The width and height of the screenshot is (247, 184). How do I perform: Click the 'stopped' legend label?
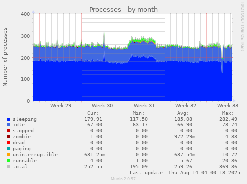23,131
